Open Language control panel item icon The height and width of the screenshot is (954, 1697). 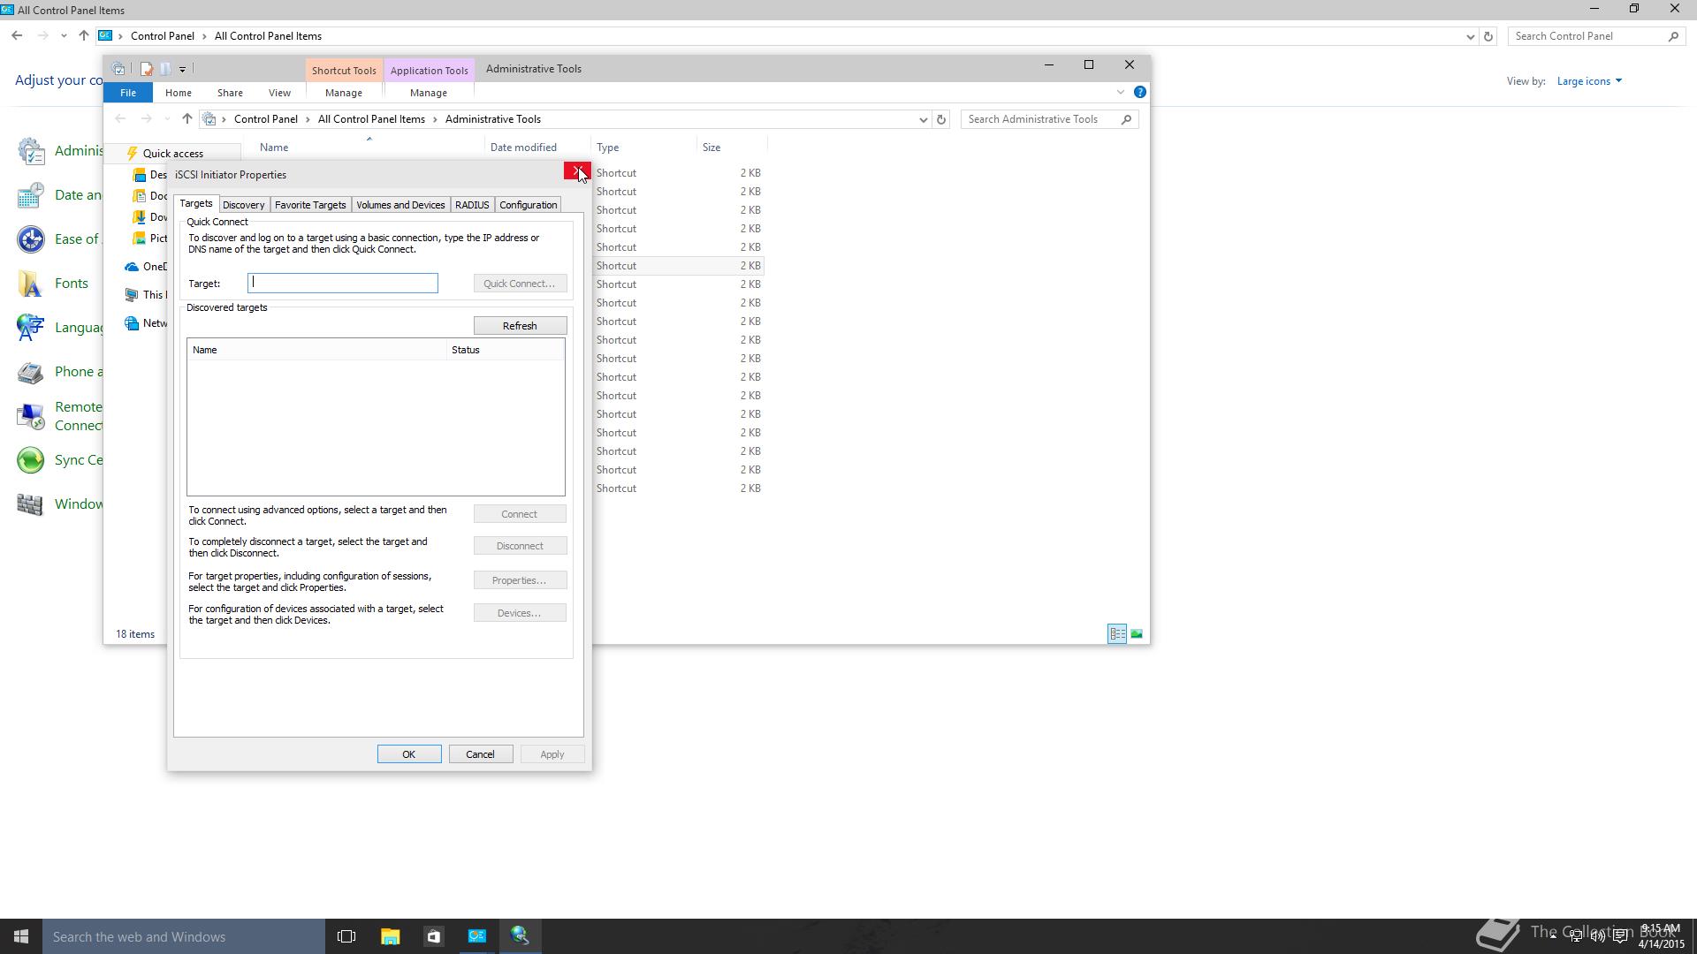pos(30,328)
